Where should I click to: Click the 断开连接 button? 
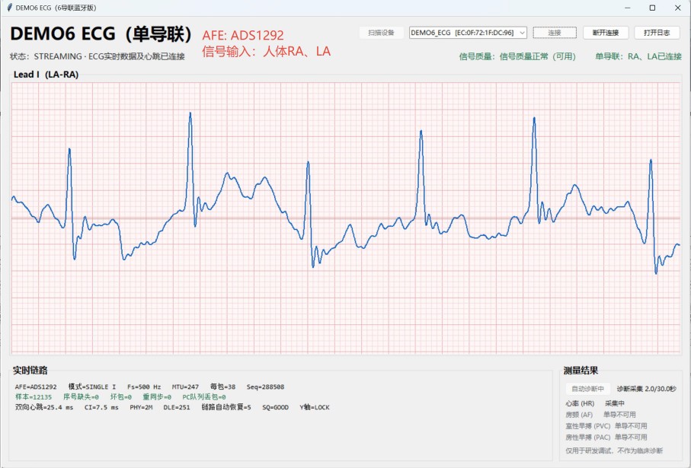point(606,33)
